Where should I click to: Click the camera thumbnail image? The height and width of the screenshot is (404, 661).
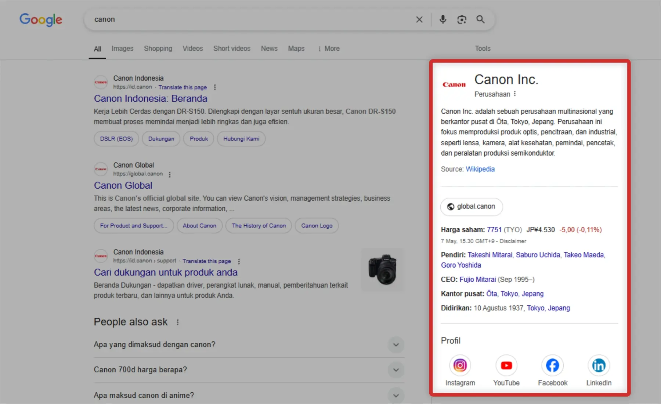click(382, 270)
